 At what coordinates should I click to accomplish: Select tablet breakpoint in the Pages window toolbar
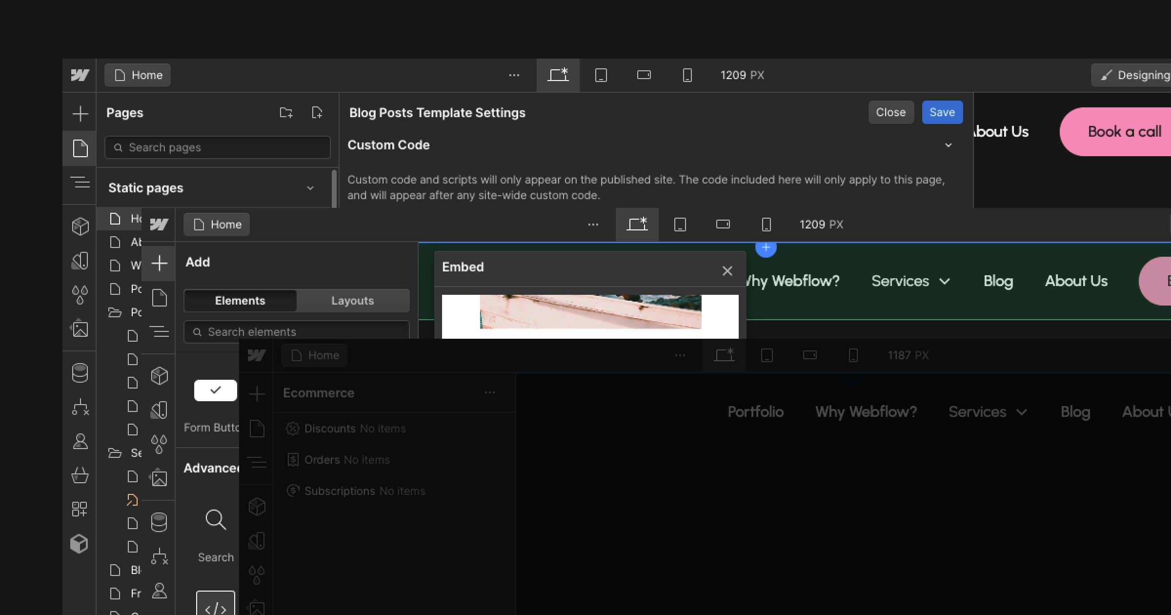[x=601, y=75]
